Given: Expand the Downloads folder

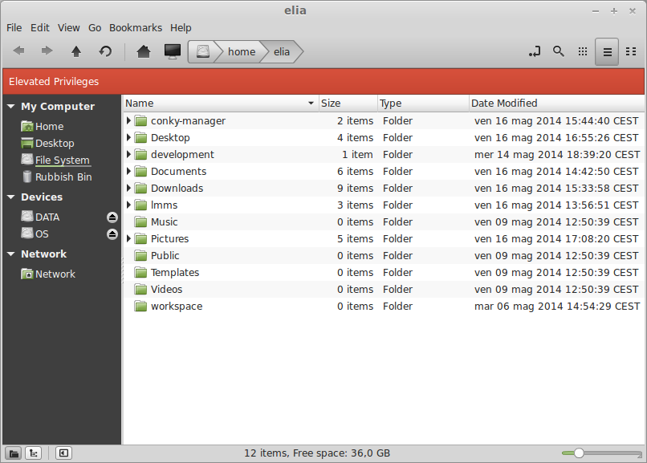Looking at the screenshot, I should [x=128, y=188].
